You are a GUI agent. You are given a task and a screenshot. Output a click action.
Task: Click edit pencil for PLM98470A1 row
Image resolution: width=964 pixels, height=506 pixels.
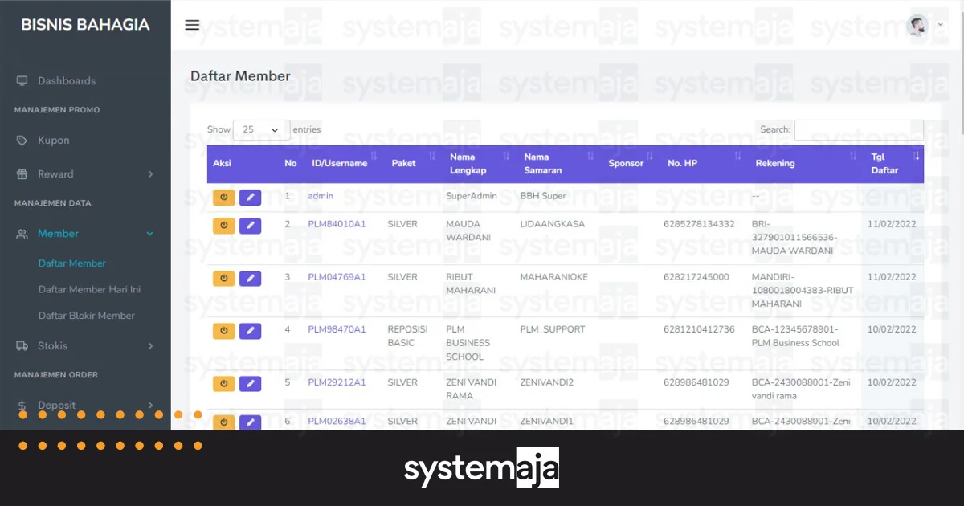pos(250,331)
